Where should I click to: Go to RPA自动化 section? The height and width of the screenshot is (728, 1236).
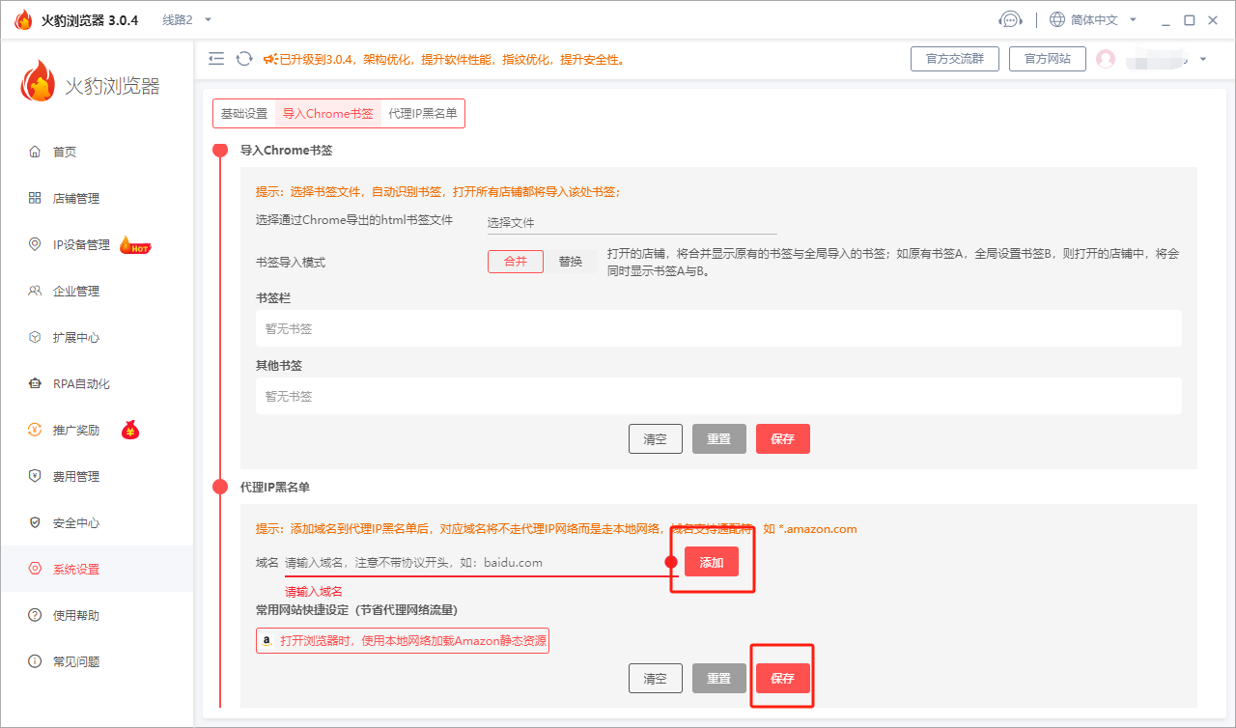[x=81, y=384]
